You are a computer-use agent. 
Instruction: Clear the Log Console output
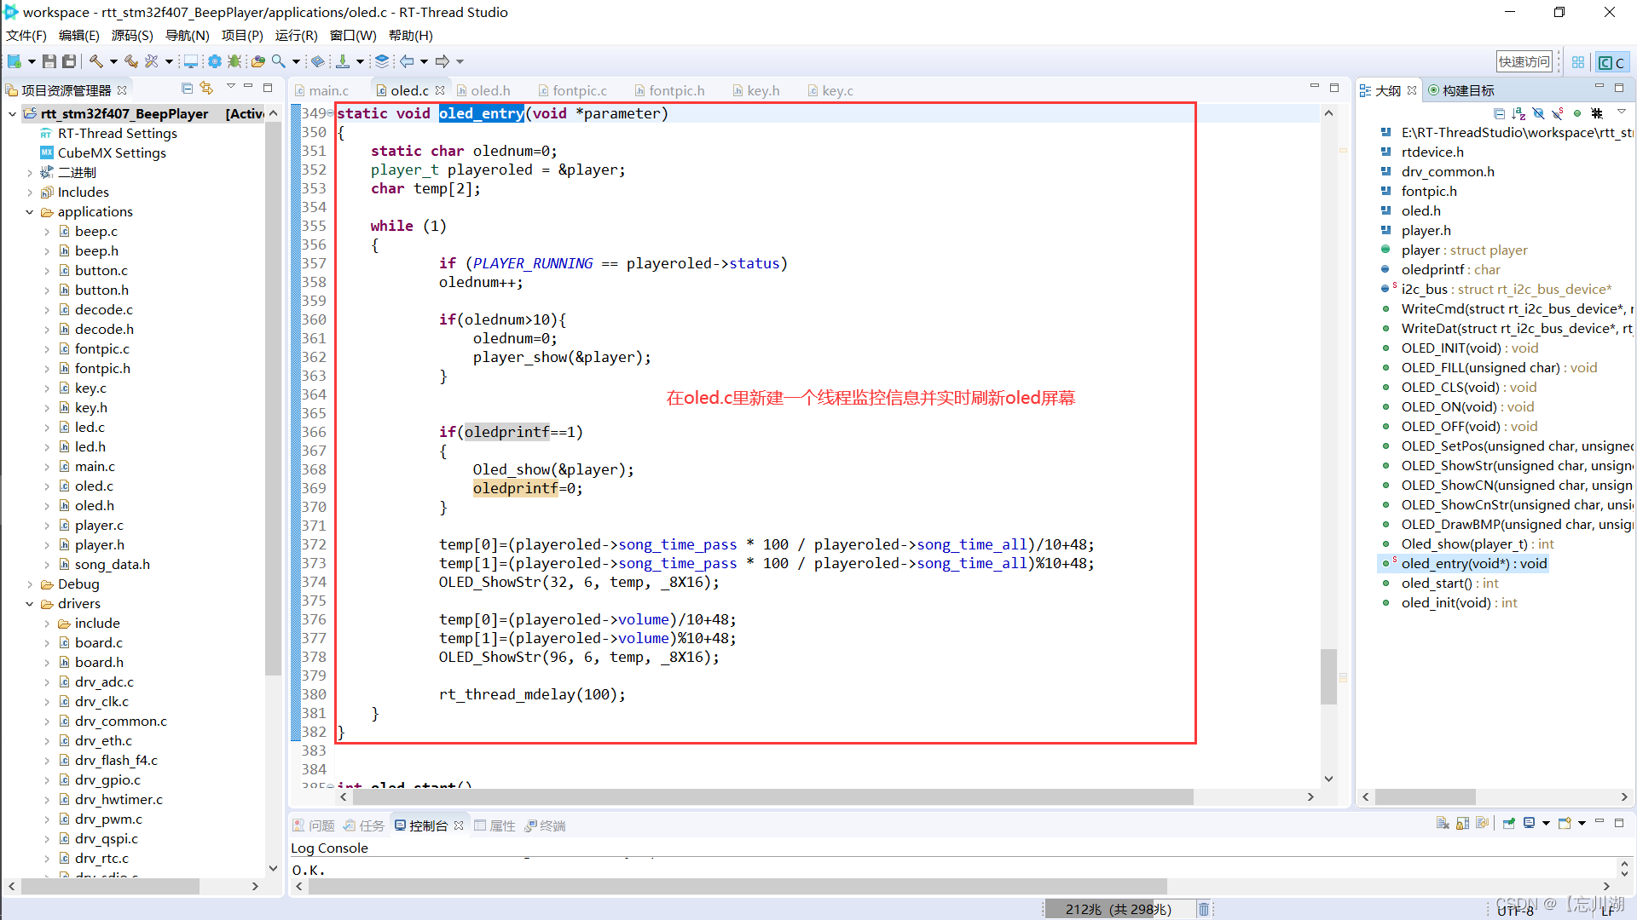pyautogui.click(x=1443, y=824)
